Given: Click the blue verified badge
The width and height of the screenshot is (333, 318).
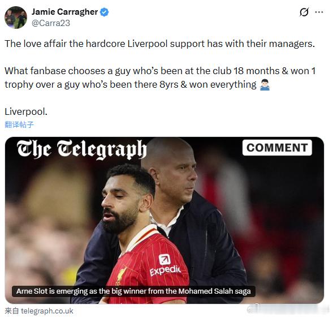Looking at the screenshot, I should pyautogui.click(x=104, y=12).
